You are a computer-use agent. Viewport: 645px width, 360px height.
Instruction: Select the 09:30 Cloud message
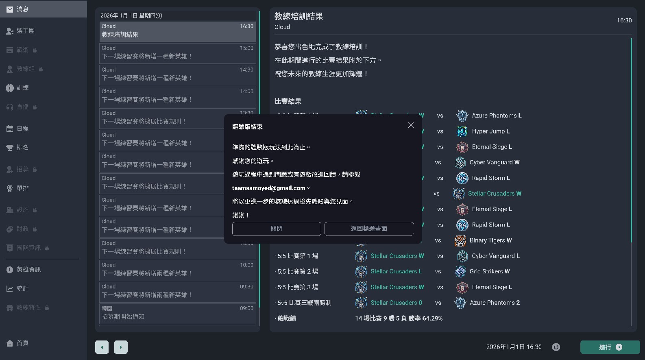[x=178, y=292]
